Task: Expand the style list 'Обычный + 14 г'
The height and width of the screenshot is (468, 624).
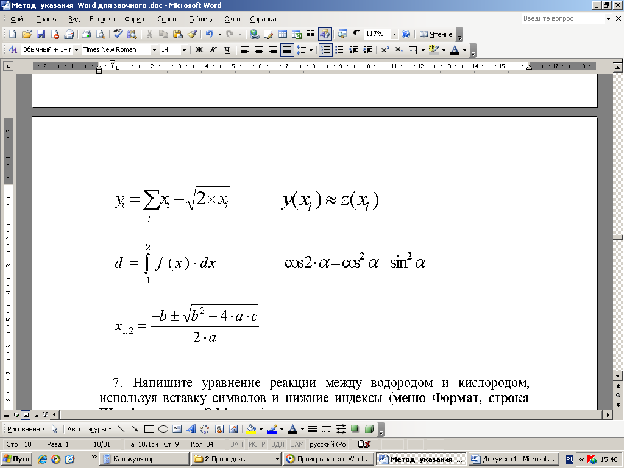Action: point(76,50)
